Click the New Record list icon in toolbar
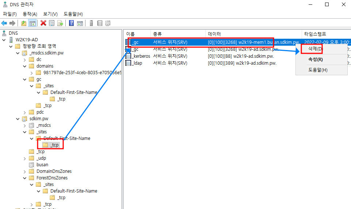The image size is (351, 209). pos(100,23)
